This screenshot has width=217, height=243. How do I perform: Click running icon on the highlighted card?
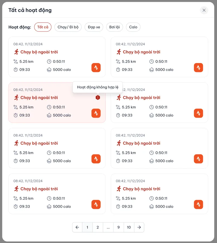pyautogui.click(x=16, y=97)
